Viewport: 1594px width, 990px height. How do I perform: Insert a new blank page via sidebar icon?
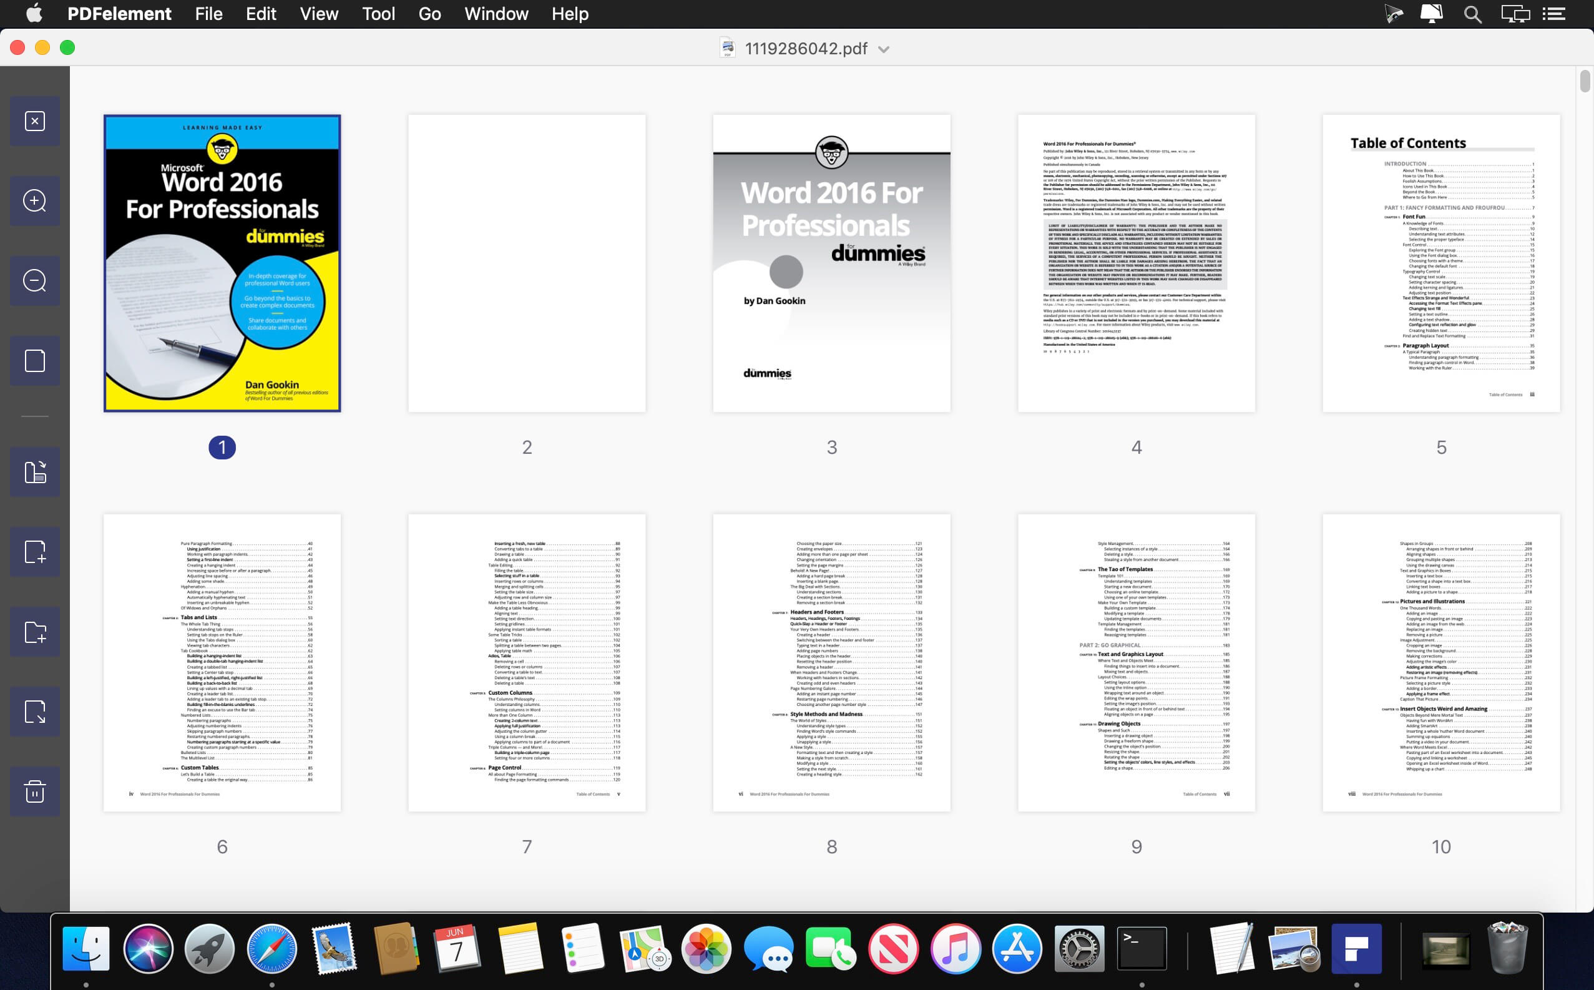coord(35,551)
